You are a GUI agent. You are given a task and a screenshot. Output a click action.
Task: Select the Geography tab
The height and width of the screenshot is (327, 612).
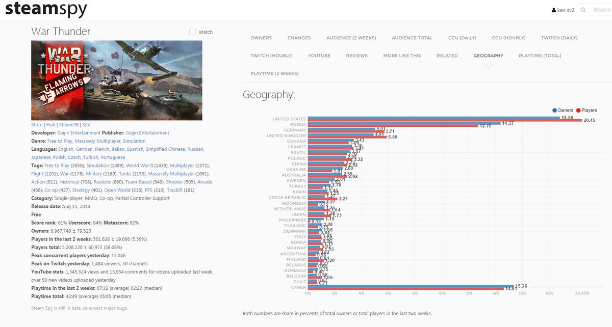pyautogui.click(x=488, y=56)
